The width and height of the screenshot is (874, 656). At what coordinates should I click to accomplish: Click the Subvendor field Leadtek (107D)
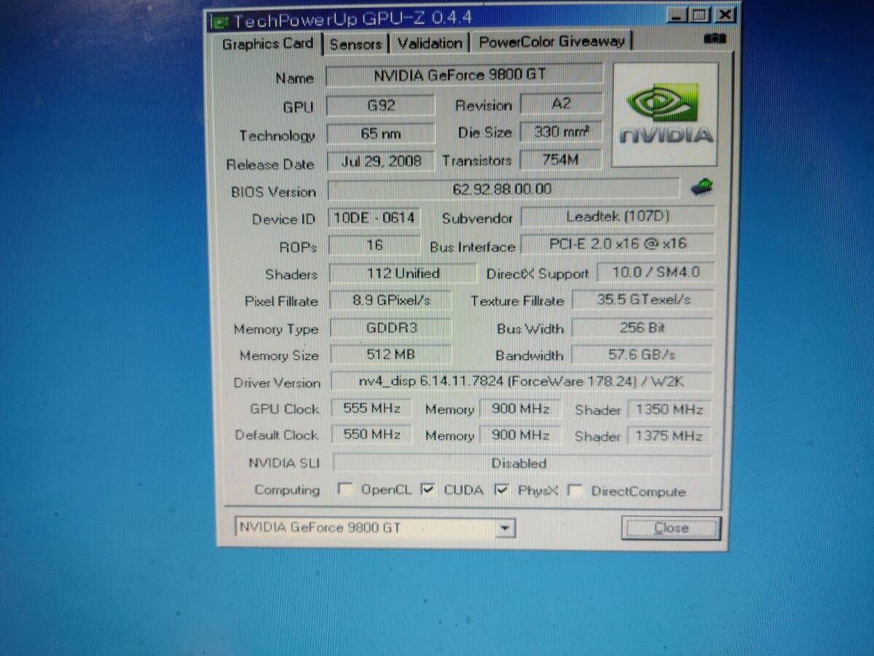(x=618, y=216)
